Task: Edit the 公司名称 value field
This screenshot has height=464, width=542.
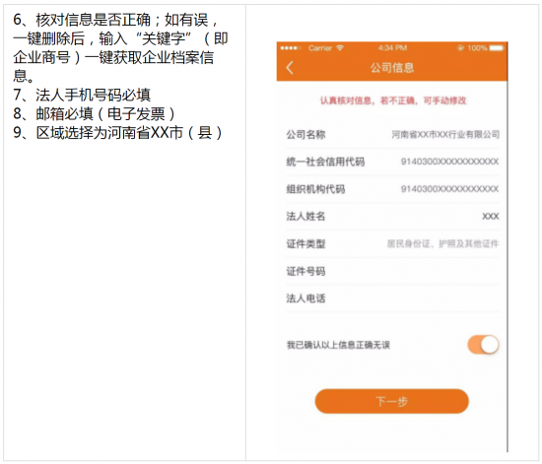Action: 445,134
